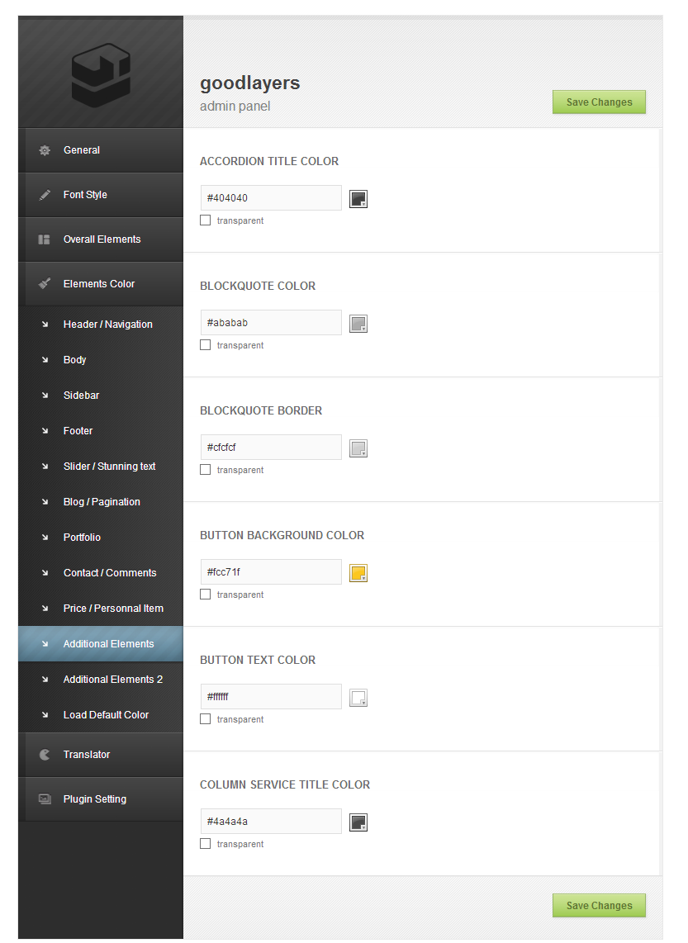Focus the Button Background Color hex field
The height and width of the screenshot is (943, 688).
pyautogui.click(x=271, y=572)
